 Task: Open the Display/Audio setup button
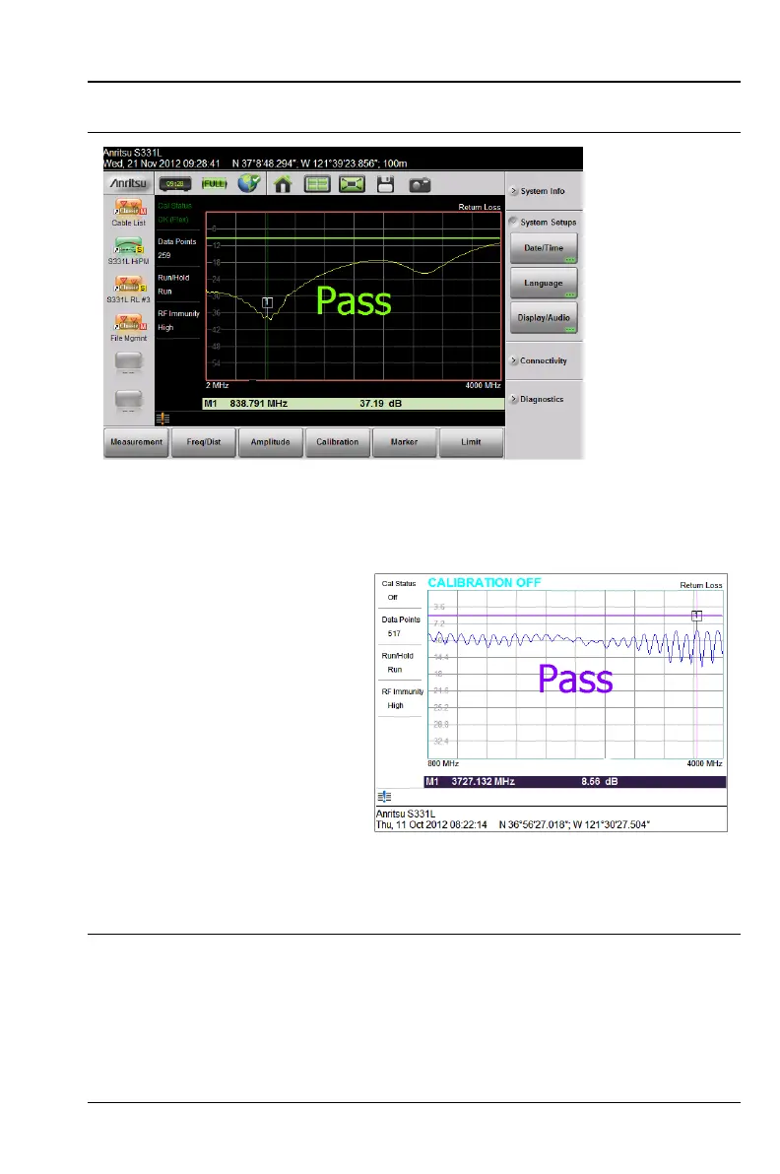tap(544, 318)
